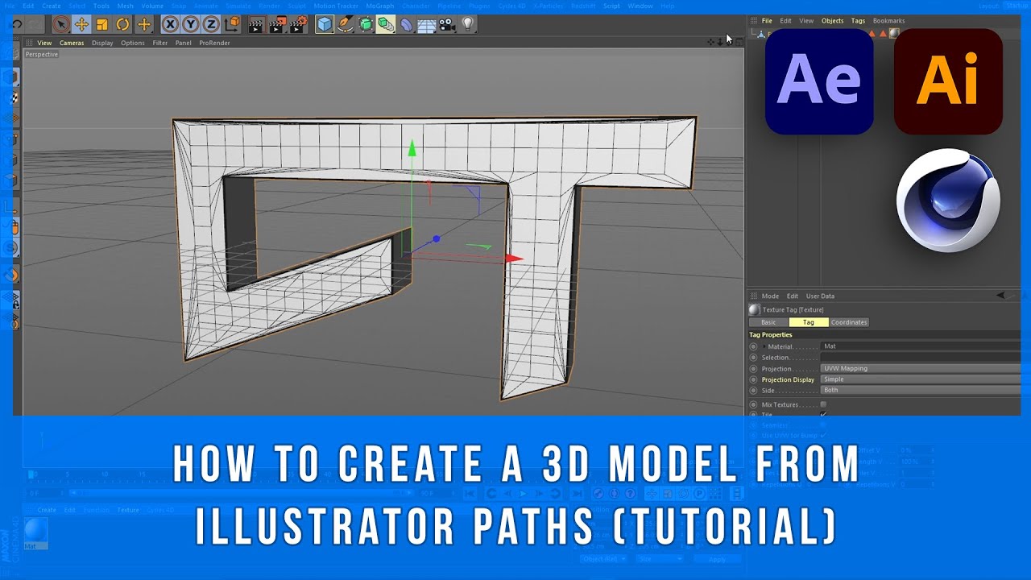Toggle the Tile checkbox
This screenshot has width=1031, height=580.
click(x=823, y=414)
